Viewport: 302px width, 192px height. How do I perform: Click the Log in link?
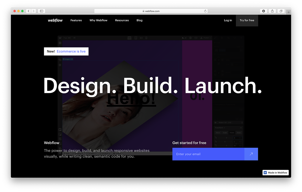[x=228, y=20]
